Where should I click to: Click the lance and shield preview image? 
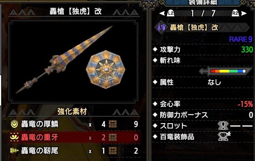(x=73, y=61)
